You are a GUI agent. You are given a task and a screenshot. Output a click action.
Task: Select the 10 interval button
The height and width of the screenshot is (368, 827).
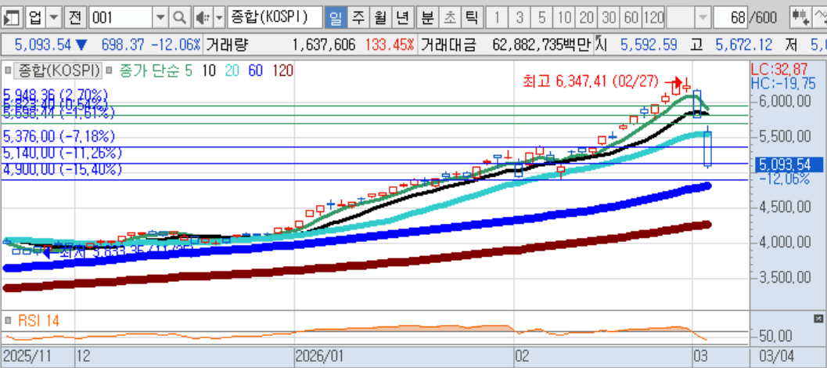pos(564,18)
